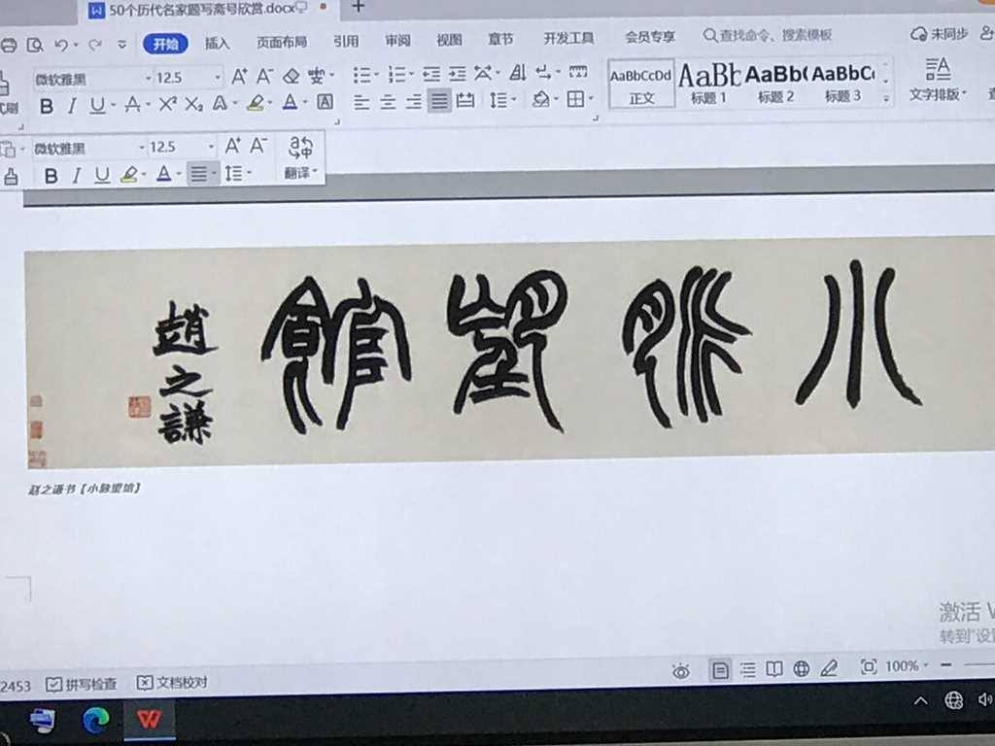Click the numbered list icon
Image resolution: width=995 pixels, height=746 pixels.
[395, 74]
